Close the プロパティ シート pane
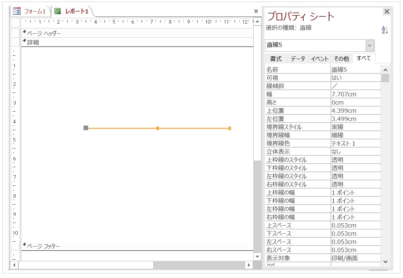Image resolution: width=403 pixels, height=278 pixels. click(387, 12)
